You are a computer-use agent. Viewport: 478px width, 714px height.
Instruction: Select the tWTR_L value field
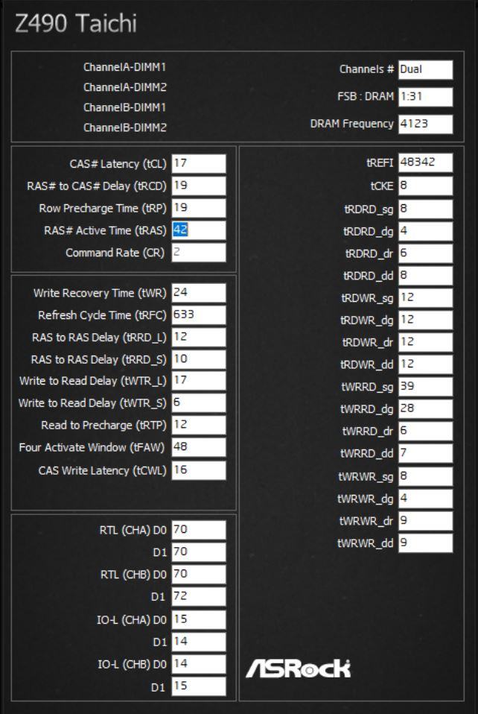pyautogui.click(x=199, y=381)
